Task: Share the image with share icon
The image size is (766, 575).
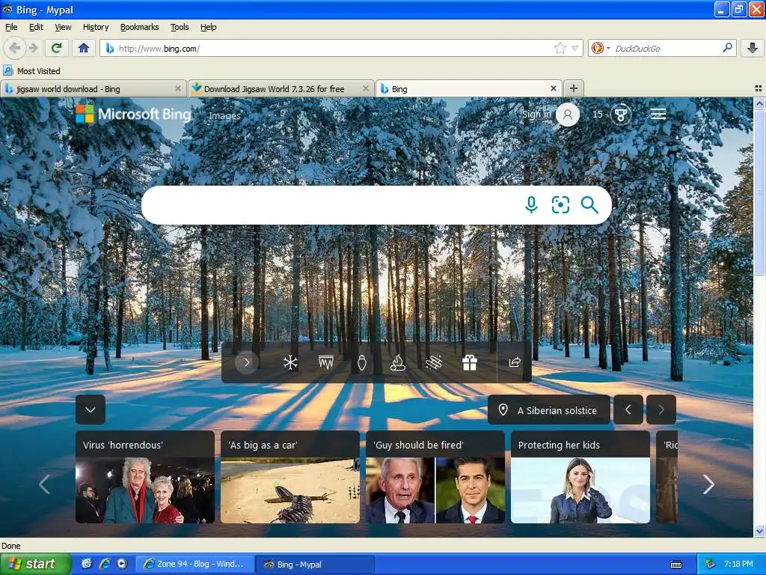Action: tap(515, 362)
